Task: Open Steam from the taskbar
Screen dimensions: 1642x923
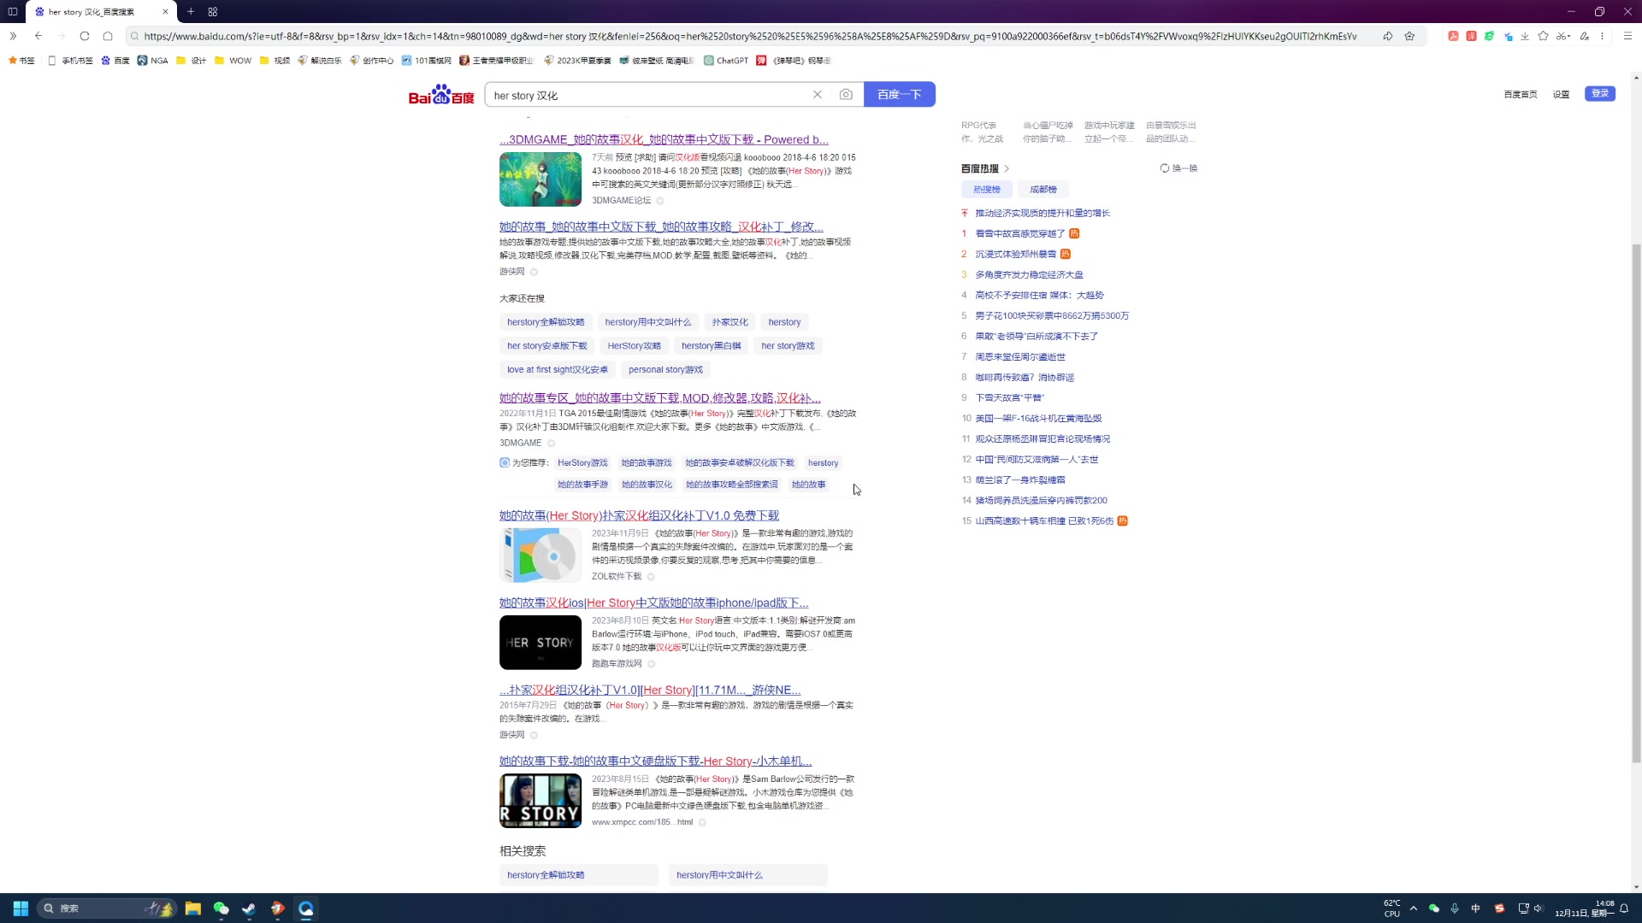Action: click(249, 908)
